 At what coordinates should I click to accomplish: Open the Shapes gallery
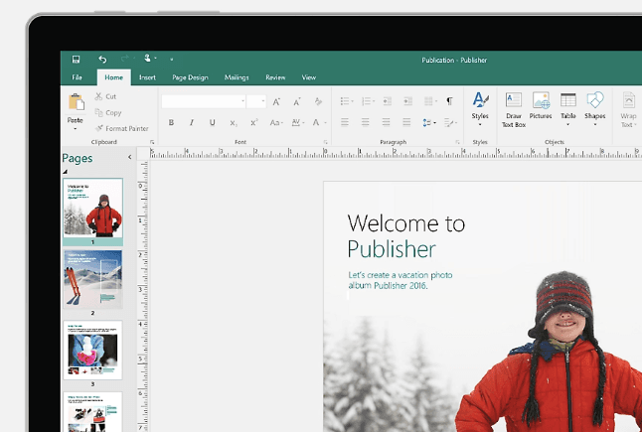pyautogui.click(x=595, y=105)
